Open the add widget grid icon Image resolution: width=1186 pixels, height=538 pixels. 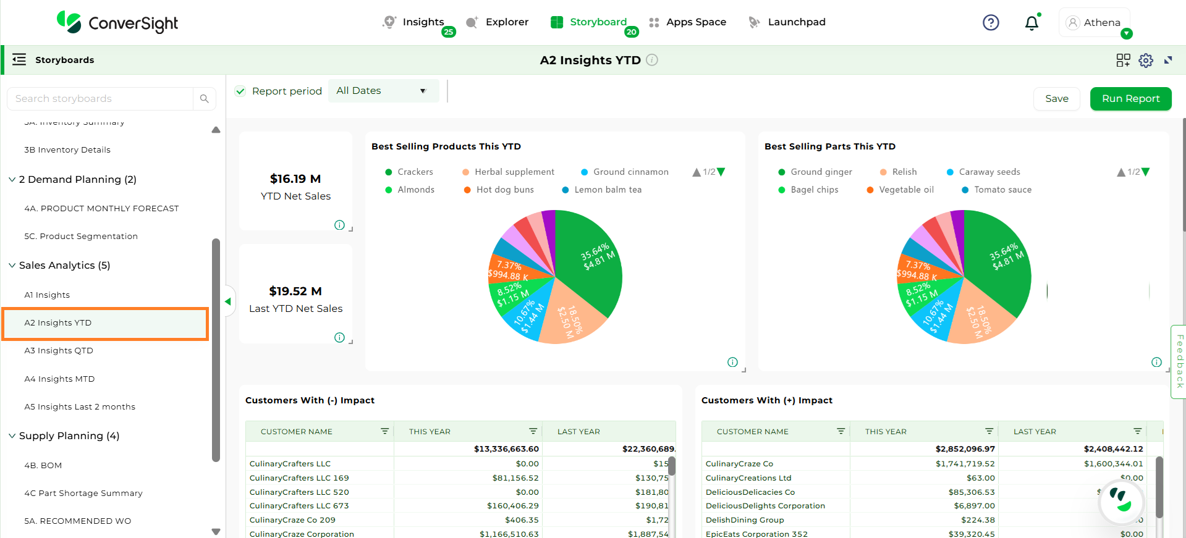pos(1123,60)
